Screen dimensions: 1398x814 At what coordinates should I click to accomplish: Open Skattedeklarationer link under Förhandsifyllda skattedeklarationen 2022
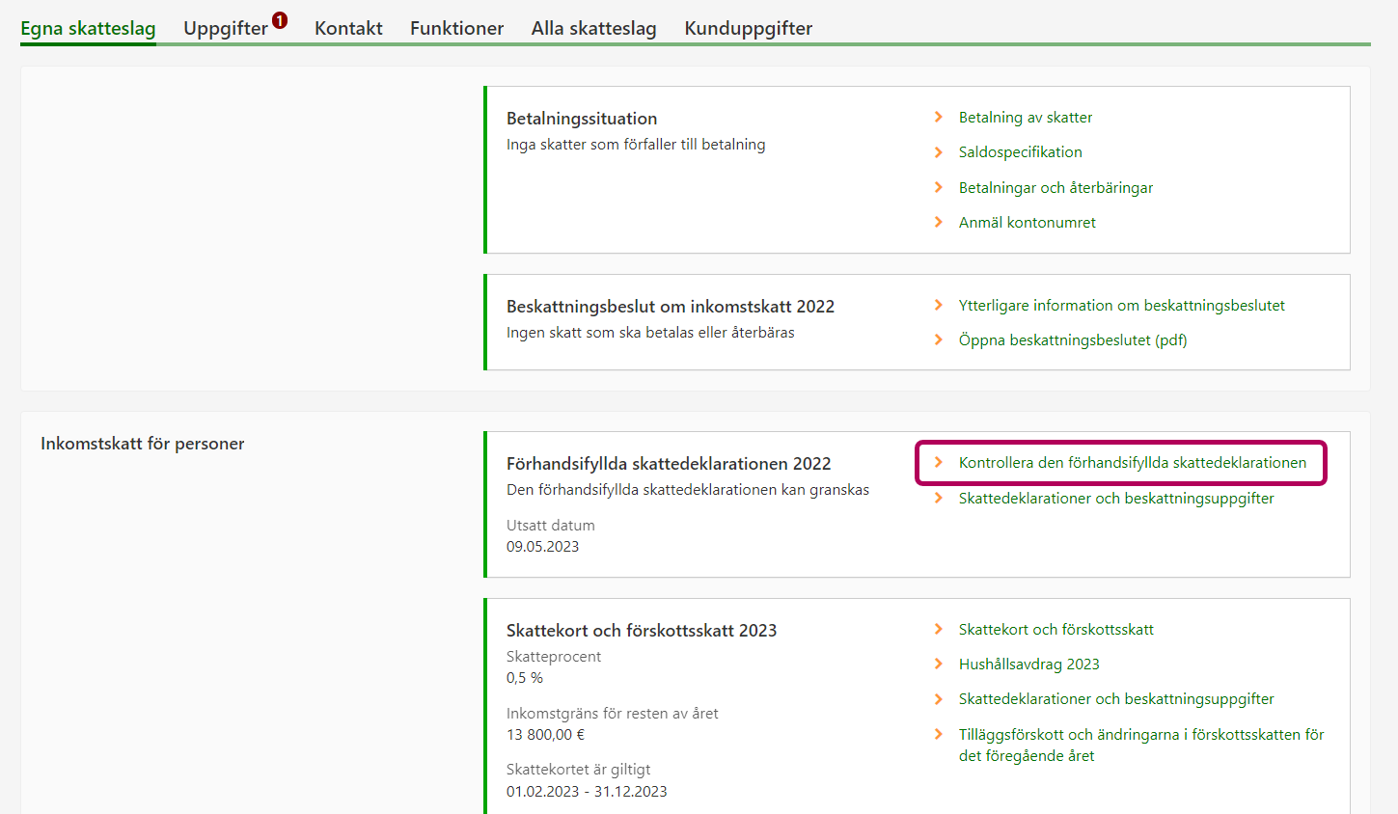(x=1115, y=499)
